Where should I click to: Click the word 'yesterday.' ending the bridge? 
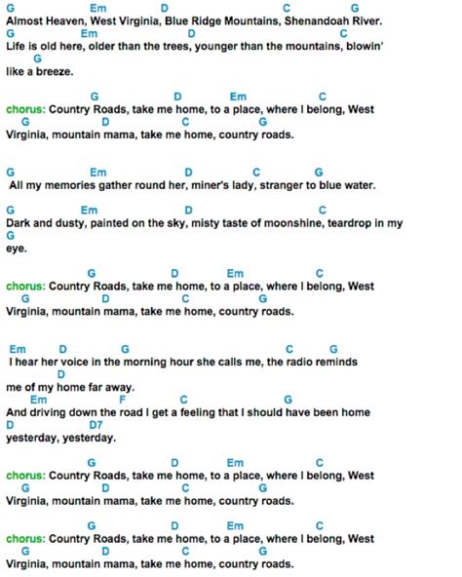click(x=89, y=438)
